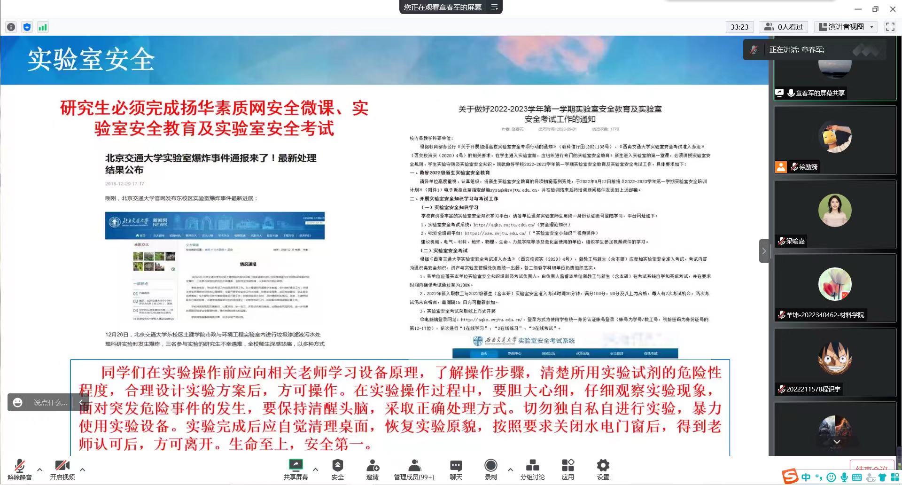Image resolution: width=902 pixels, height=485 pixels.
Task: Open the 应用 apps icon
Action: point(568,466)
